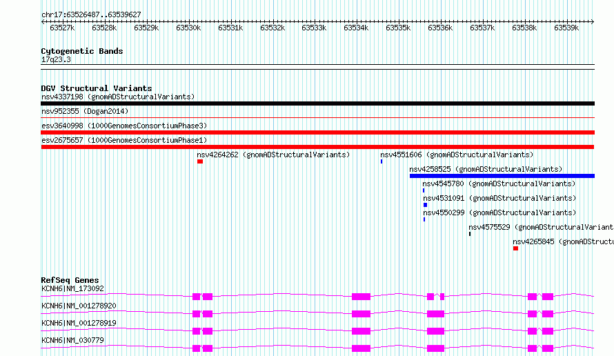Select the 17q23.3 cytogenetic band label
This screenshot has height=356, width=614.
56,59
